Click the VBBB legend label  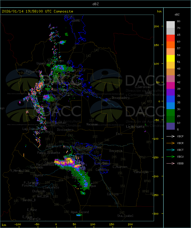click(180, 164)
